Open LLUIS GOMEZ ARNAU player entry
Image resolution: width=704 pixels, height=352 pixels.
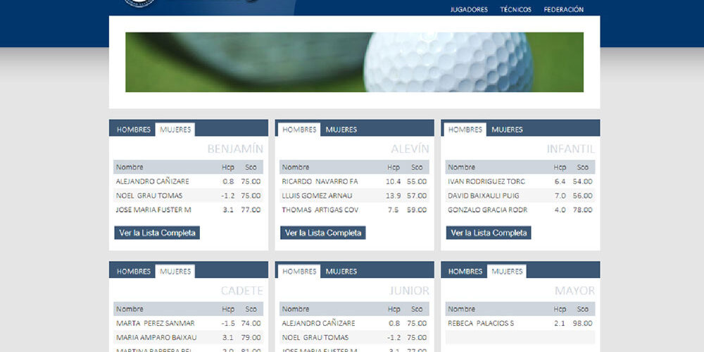(317, 196)
